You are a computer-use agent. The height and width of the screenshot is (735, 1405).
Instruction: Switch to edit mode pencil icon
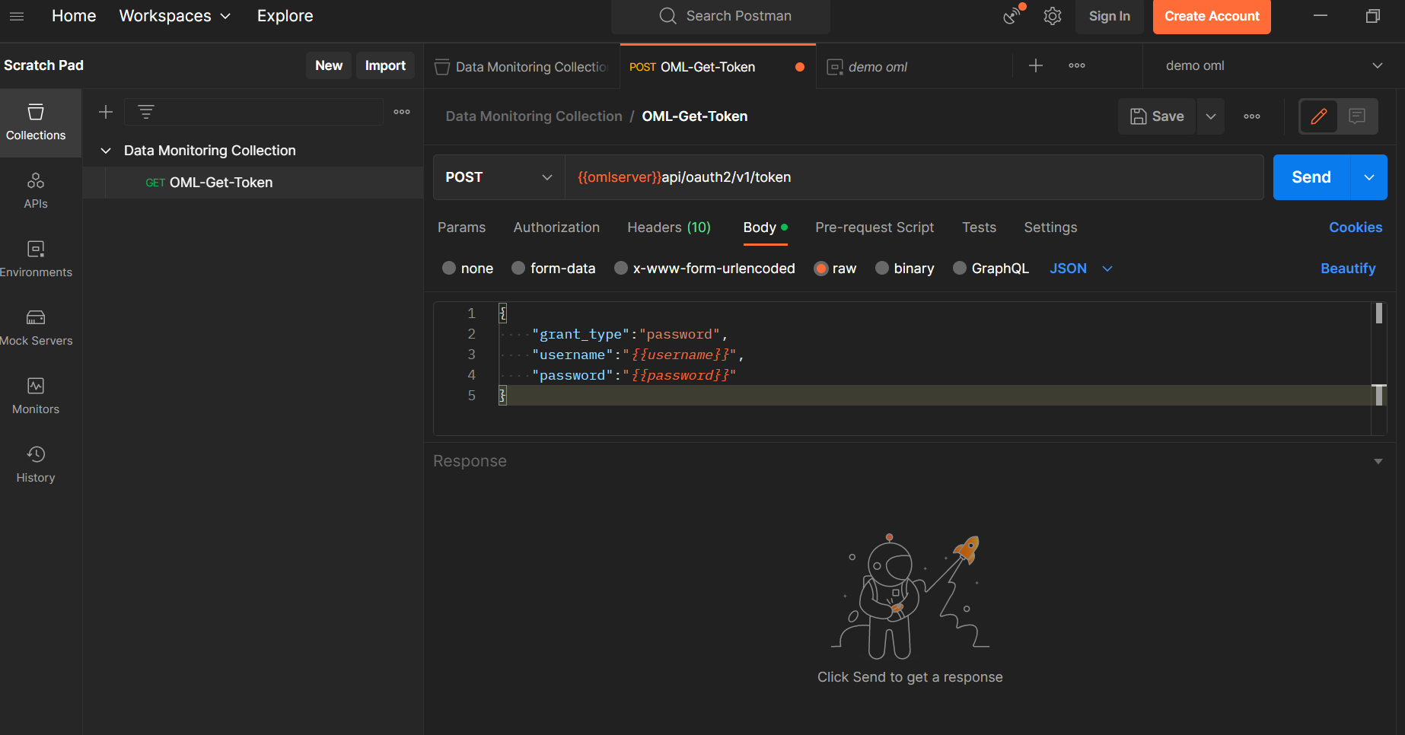tap(1319, 116)
